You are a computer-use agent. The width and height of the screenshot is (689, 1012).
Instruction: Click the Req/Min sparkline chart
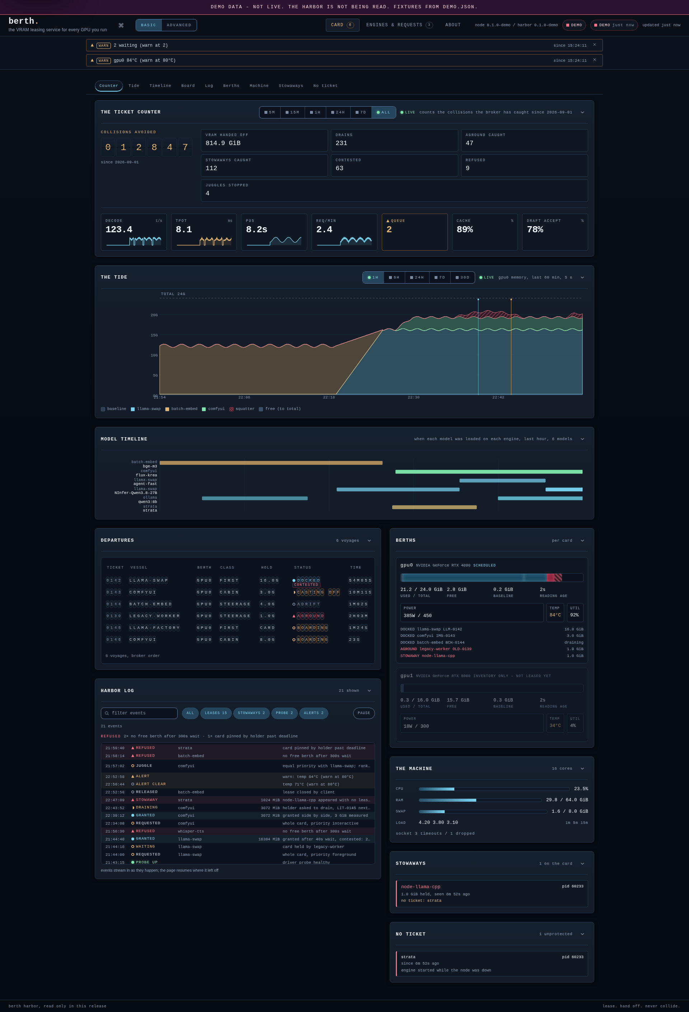(x=344, y=241)
